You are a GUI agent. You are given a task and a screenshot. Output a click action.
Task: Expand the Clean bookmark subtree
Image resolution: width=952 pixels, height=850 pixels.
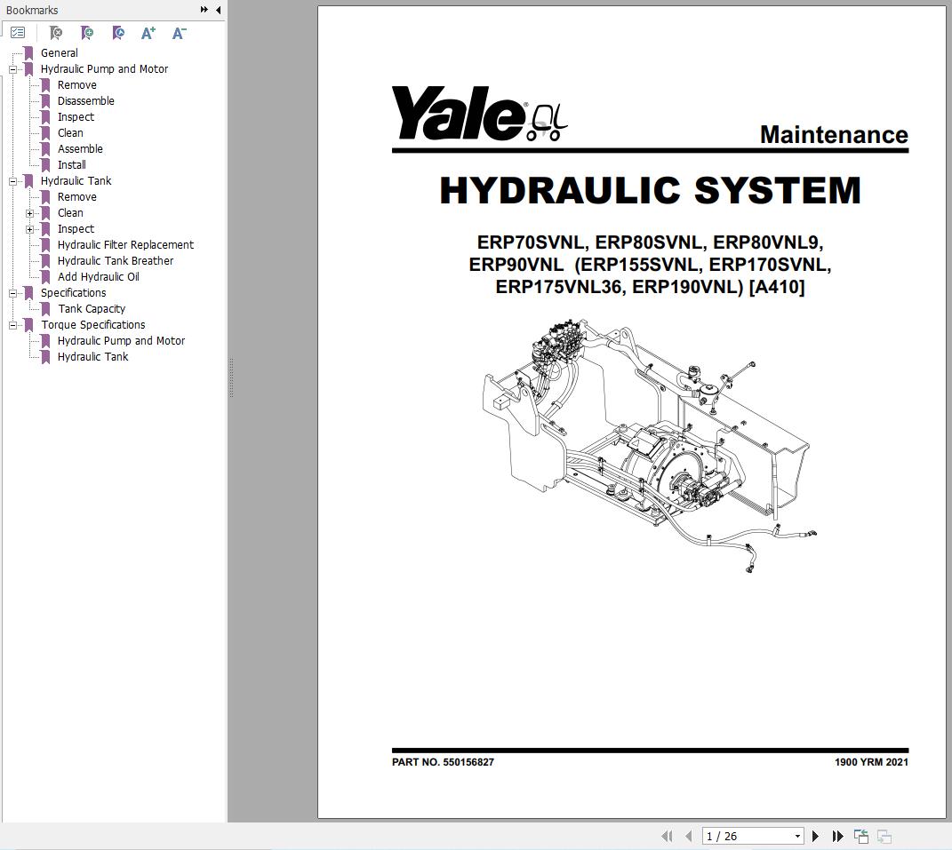29,212
